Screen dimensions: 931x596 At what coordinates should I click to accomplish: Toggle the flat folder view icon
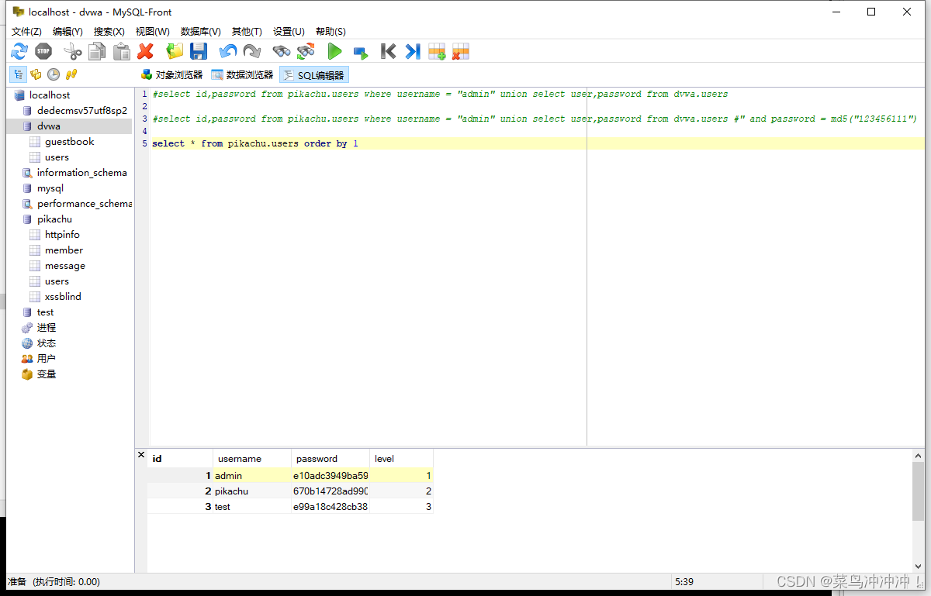click(36, 74)
